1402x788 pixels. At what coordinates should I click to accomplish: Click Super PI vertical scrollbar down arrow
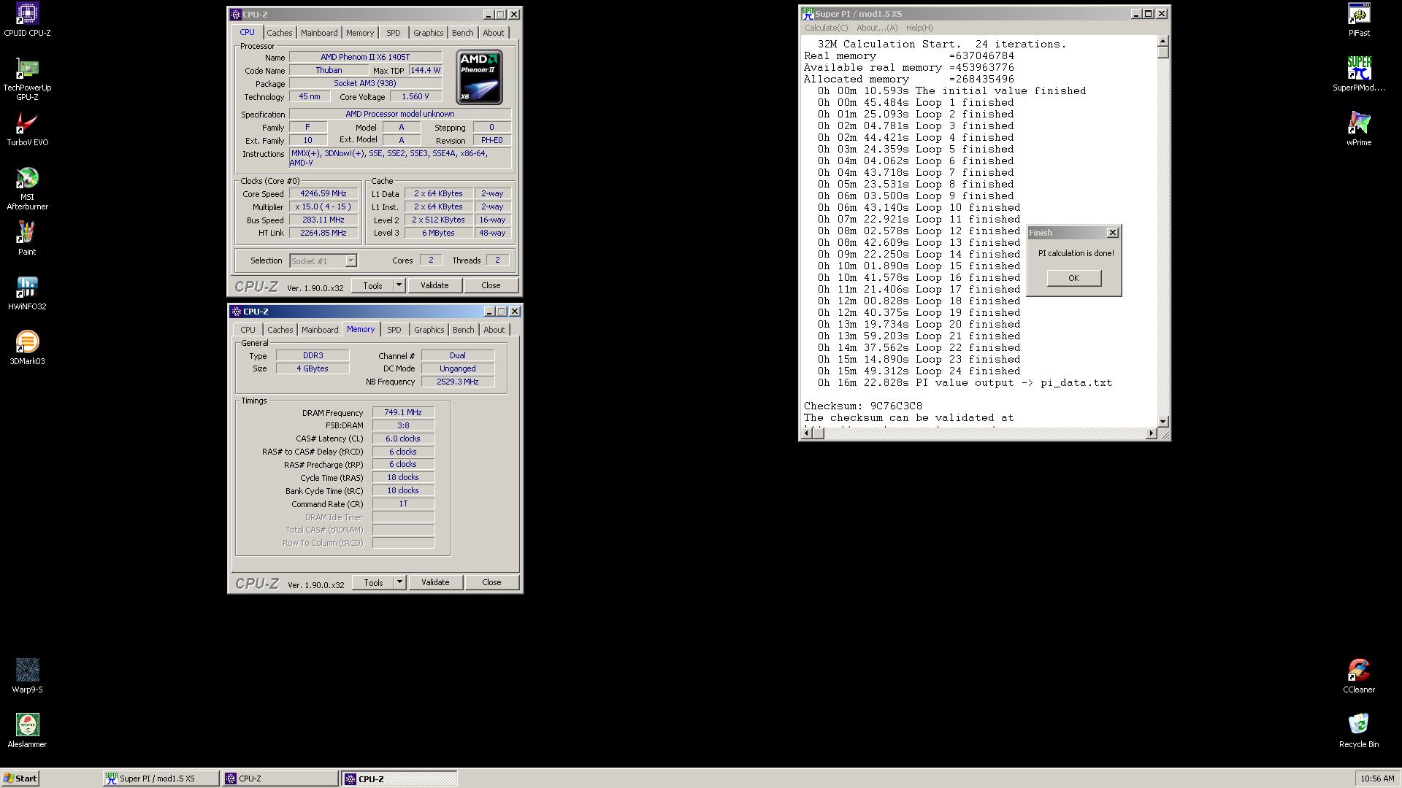tap(1163, 422)
